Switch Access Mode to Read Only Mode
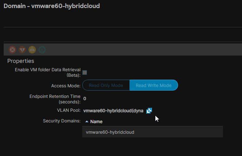Image resolution: width=242 pixels, height=156 pixels. point(106,85)
